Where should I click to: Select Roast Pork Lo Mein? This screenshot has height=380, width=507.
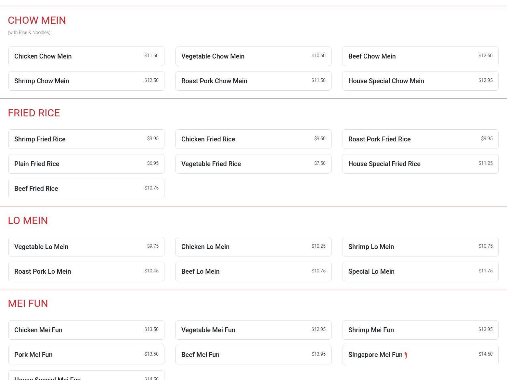coord(86,271)
